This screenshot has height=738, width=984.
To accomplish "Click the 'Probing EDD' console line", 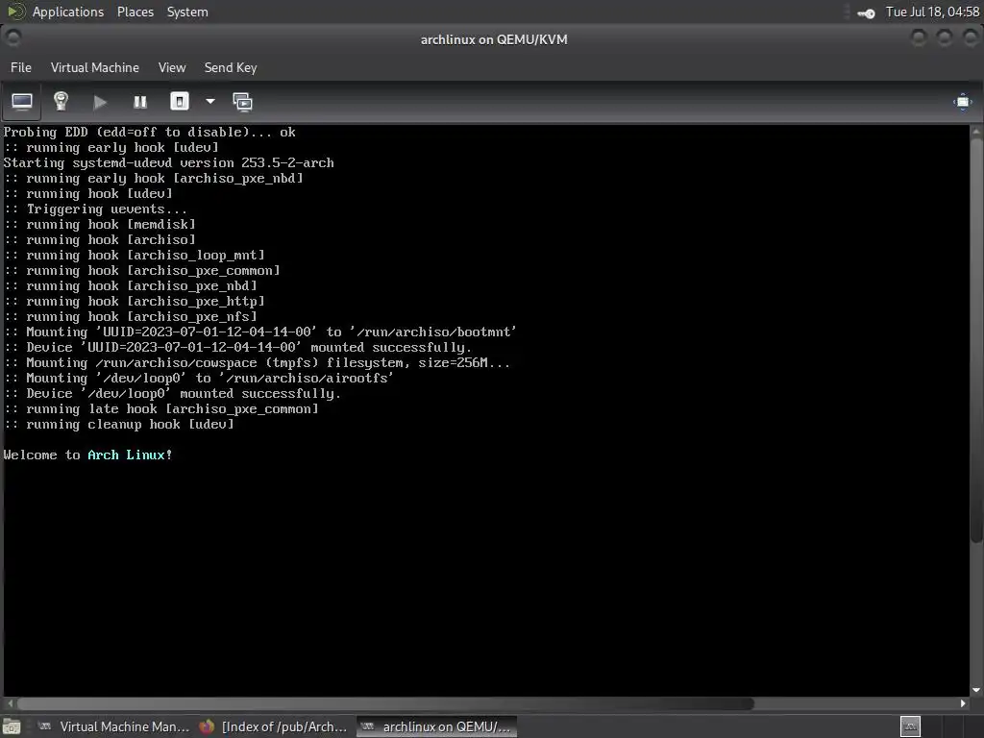I will coord(149,133).
